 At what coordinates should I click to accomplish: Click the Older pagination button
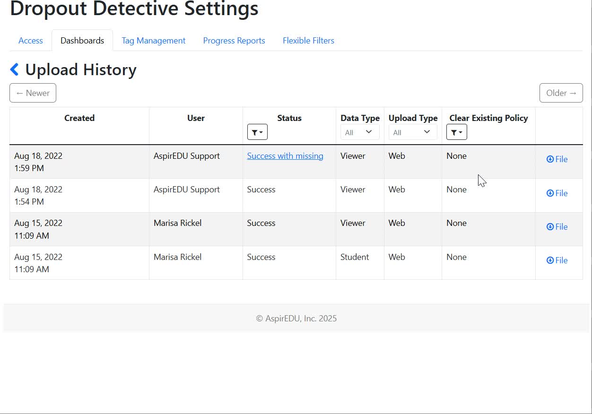point(561,93)
